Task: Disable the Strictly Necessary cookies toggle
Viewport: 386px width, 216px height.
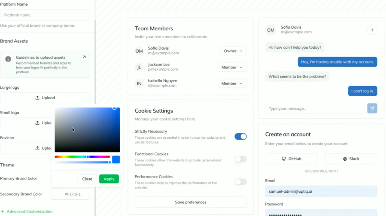Action: pyautogui.click(x=240, y=137)
